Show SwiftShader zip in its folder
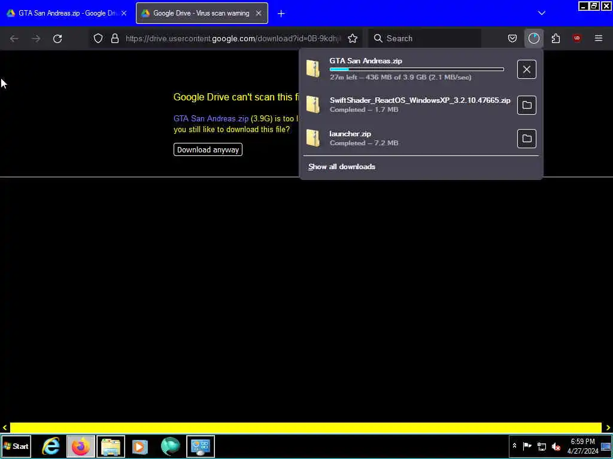 (x=527, y=105)
